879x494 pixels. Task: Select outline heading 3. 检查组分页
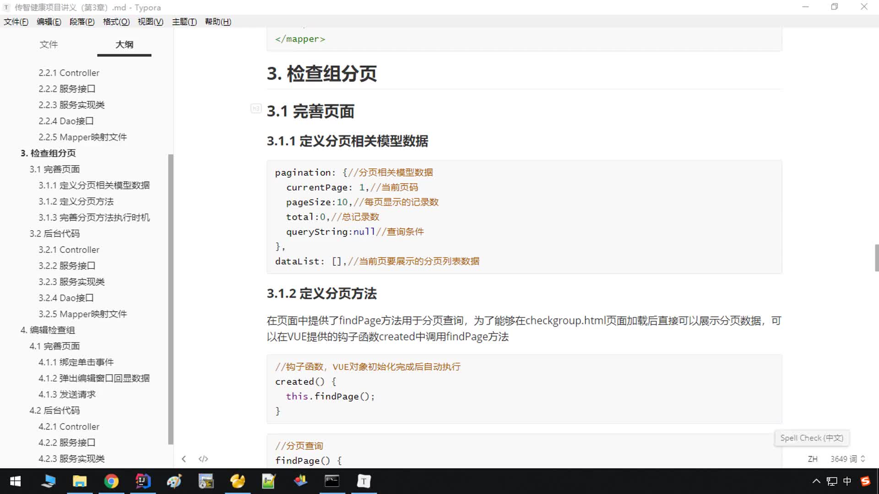click(x=48, y=153)
